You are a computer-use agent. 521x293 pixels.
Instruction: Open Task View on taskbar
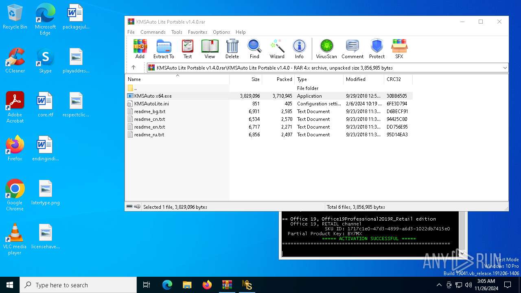point(147,285)
